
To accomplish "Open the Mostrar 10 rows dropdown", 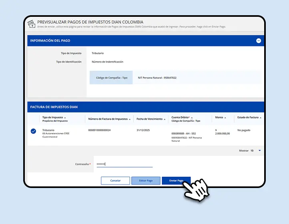I will (259, 150).
